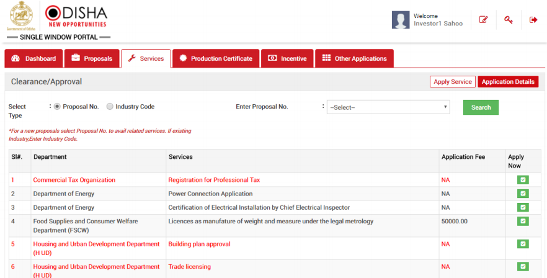Click Building plan approval service text
The image size is (547, 278).
click(199, 244)
